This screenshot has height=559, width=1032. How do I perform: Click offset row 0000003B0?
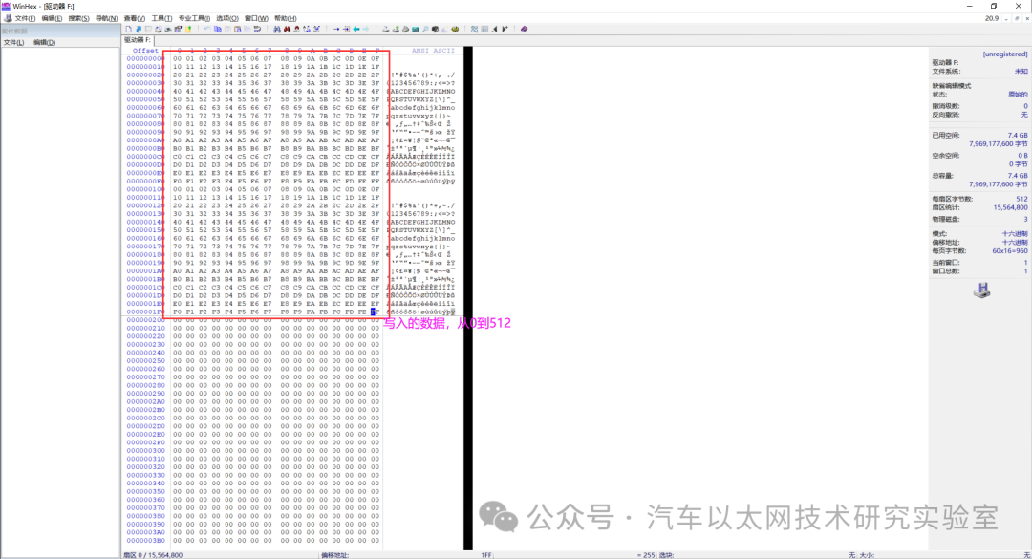tap(146, 541)
